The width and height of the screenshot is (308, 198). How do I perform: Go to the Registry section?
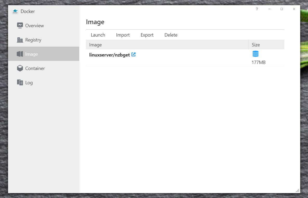[33, 40]
